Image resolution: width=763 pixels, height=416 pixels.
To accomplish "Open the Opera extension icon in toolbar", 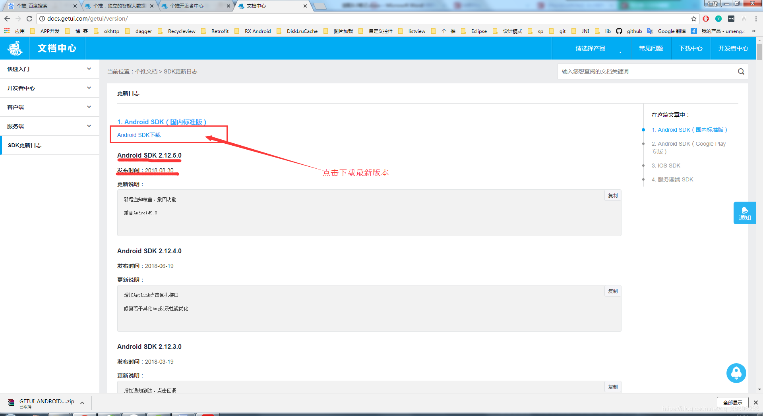I will pyautogui.click(x=706, y=19).
